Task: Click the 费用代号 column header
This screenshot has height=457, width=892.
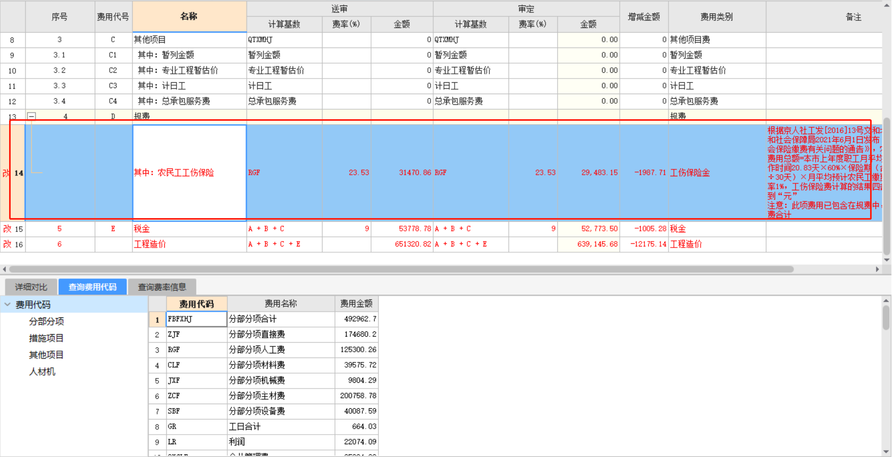Action: (x=113, y=17)
